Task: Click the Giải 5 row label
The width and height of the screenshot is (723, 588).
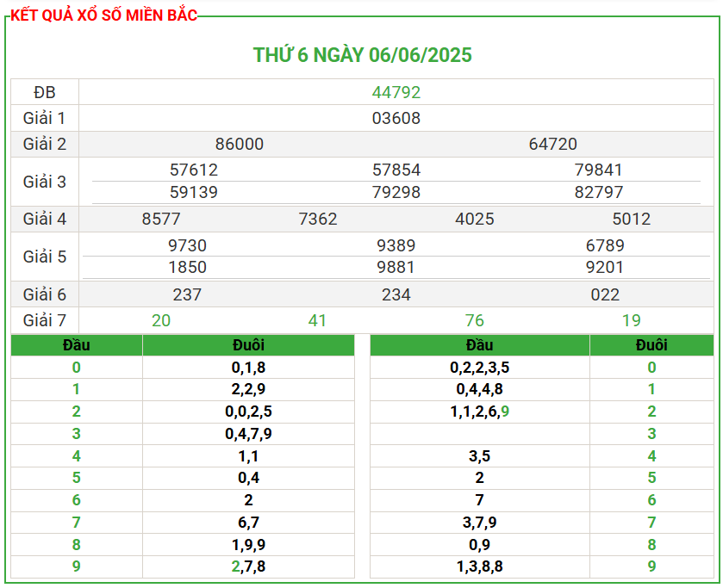Action: (45, 257)
